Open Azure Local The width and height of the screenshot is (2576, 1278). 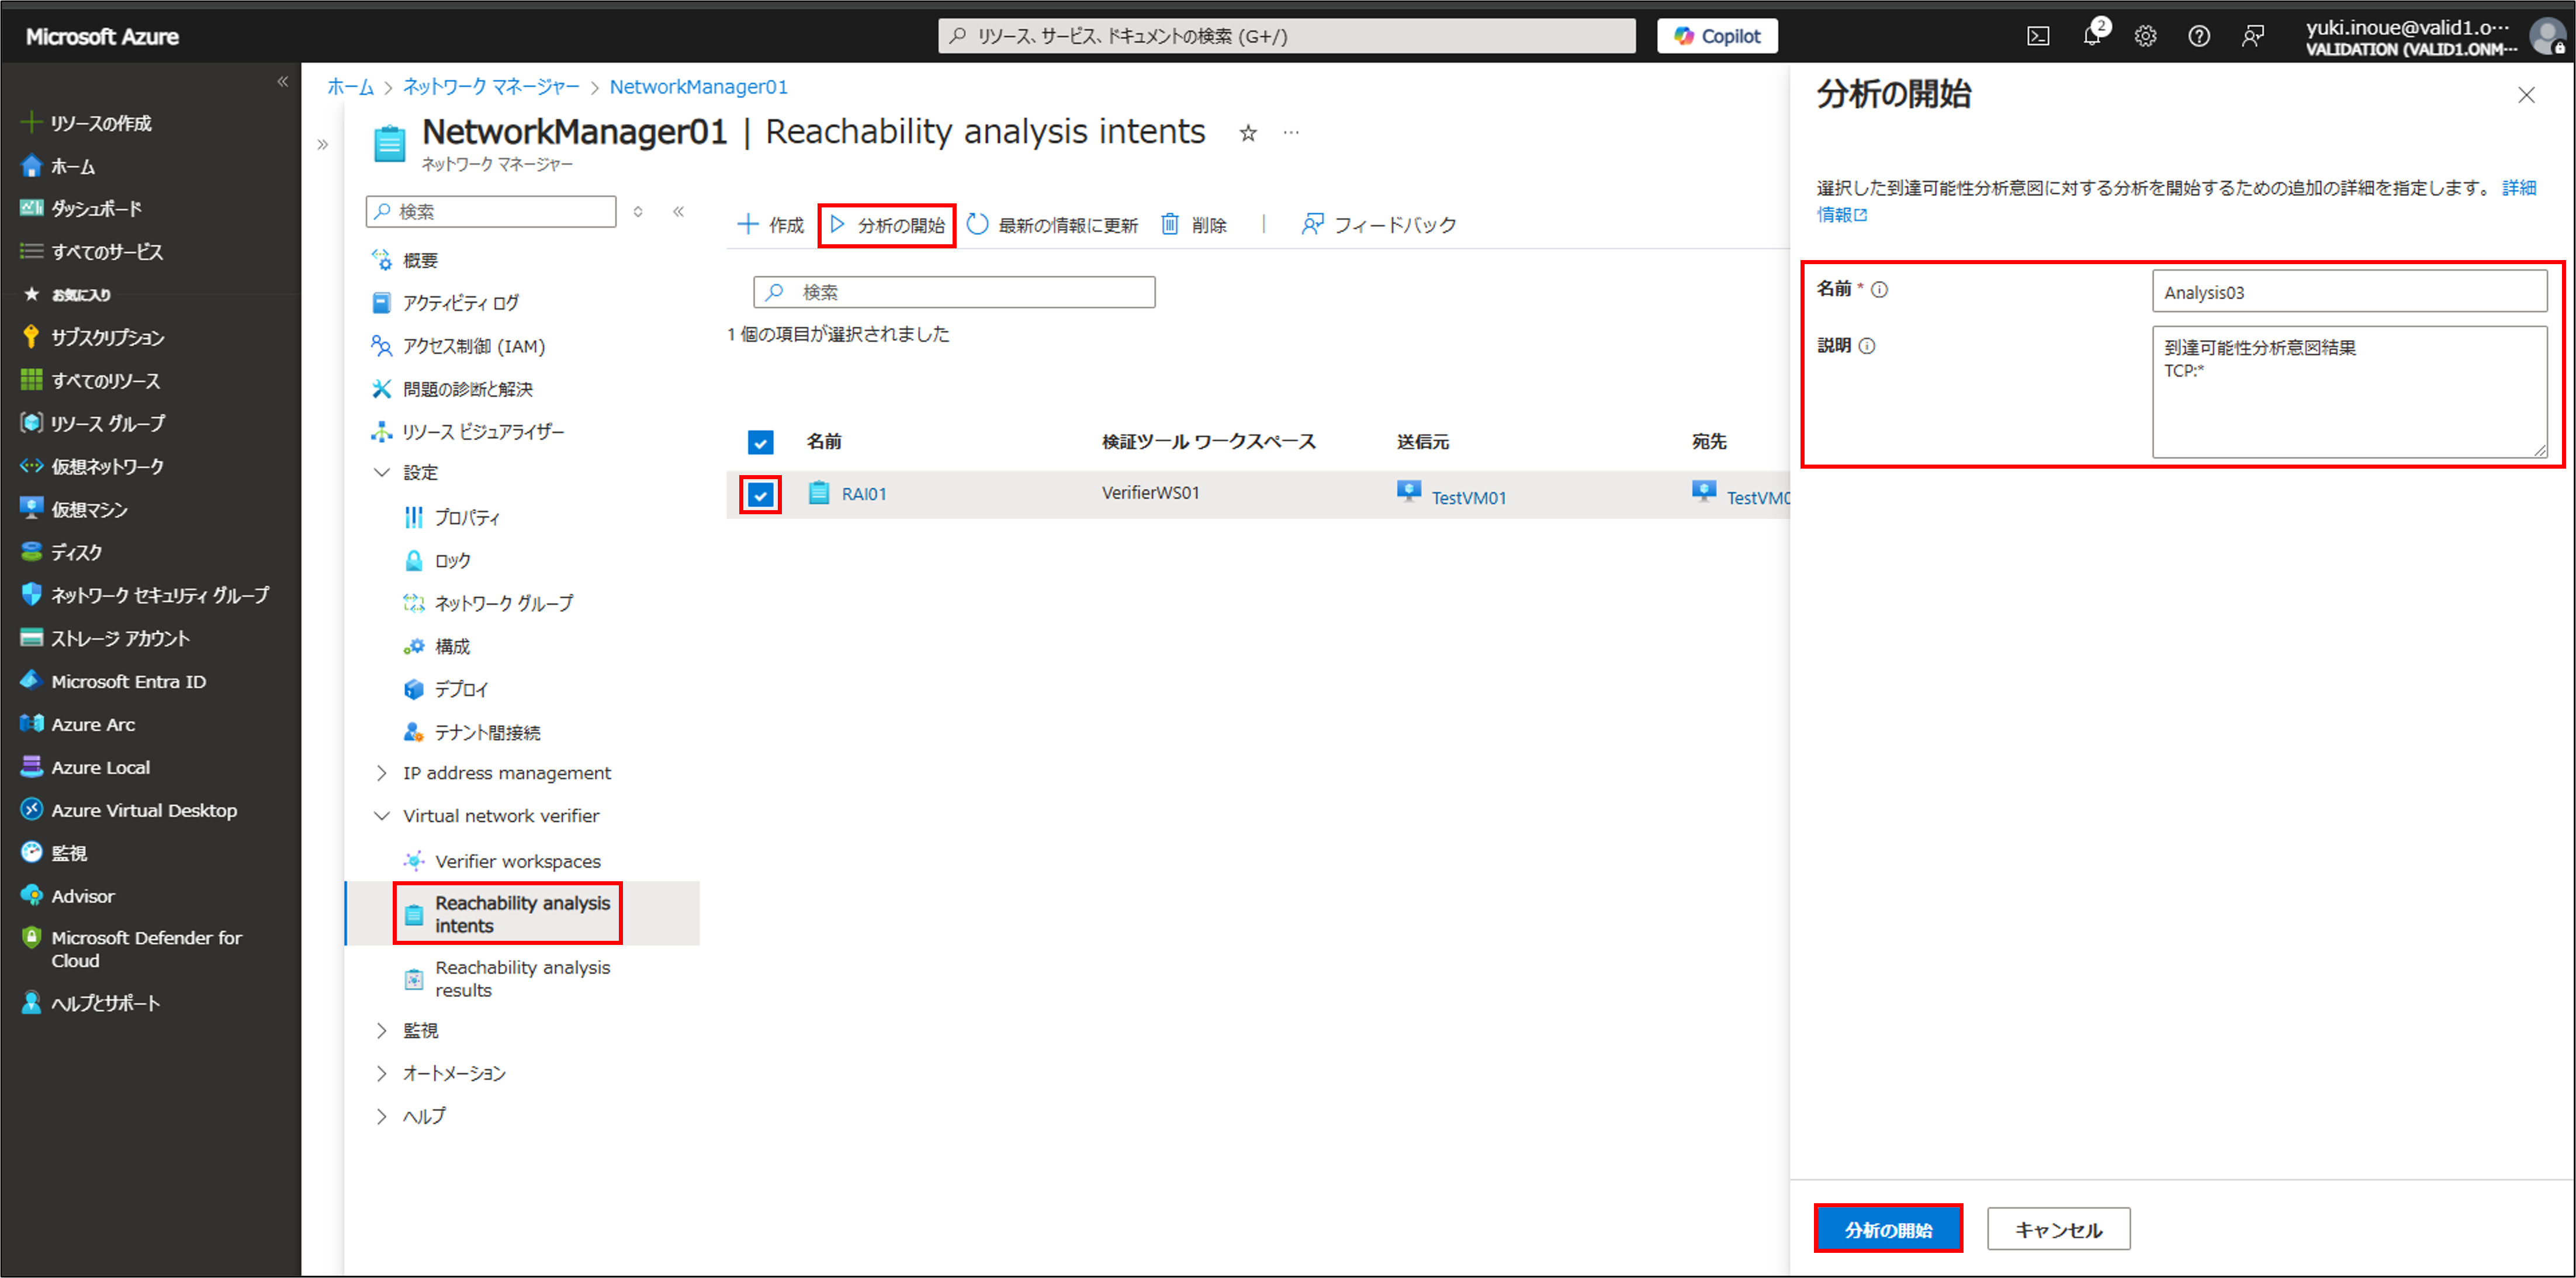pyautogui.click(x=85, y=767)
